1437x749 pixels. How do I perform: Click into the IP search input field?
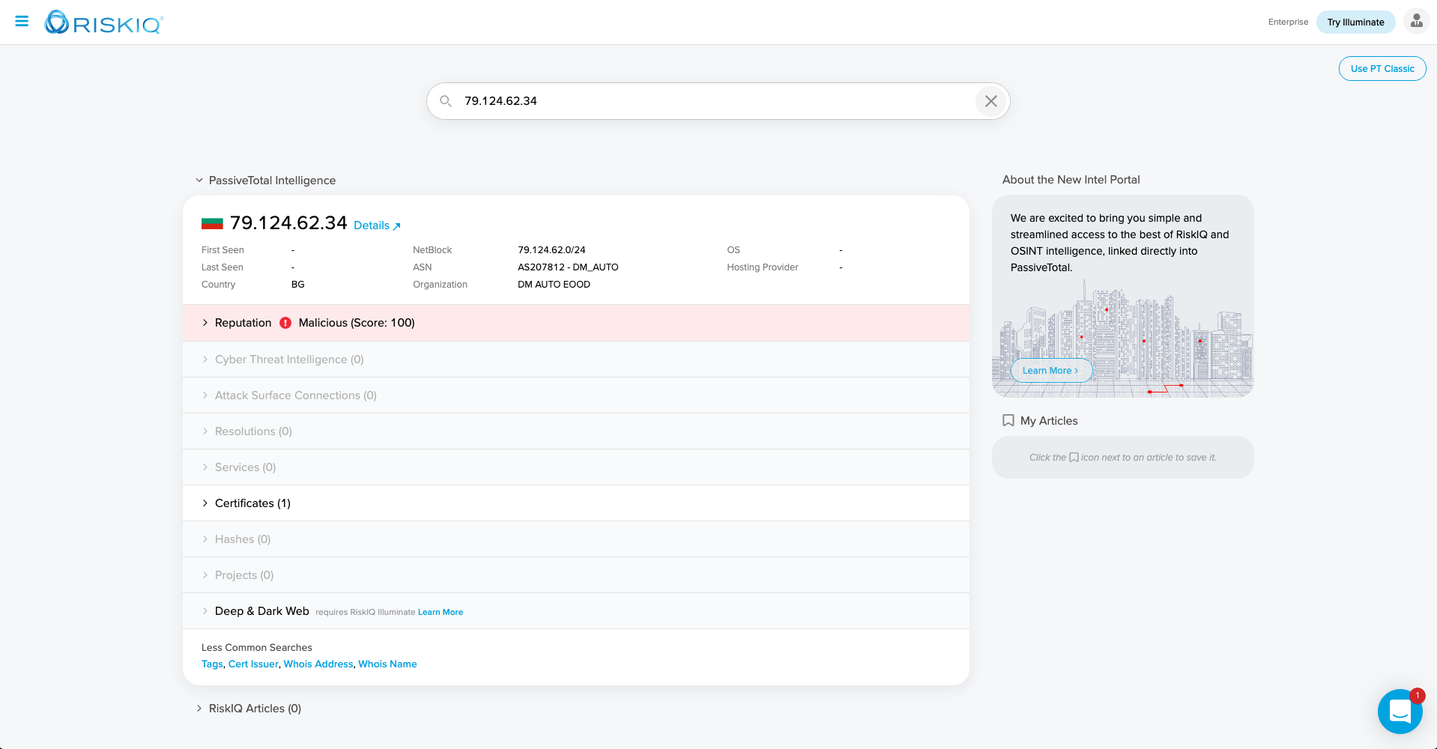pos(712,101)
